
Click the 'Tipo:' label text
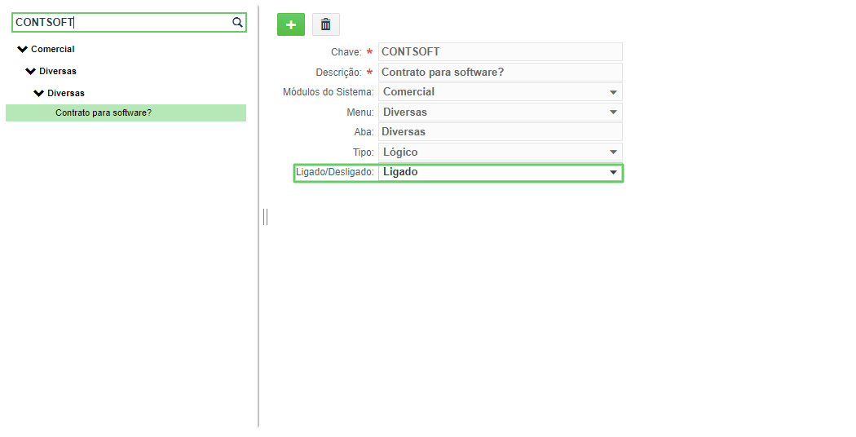click(363, 152)
